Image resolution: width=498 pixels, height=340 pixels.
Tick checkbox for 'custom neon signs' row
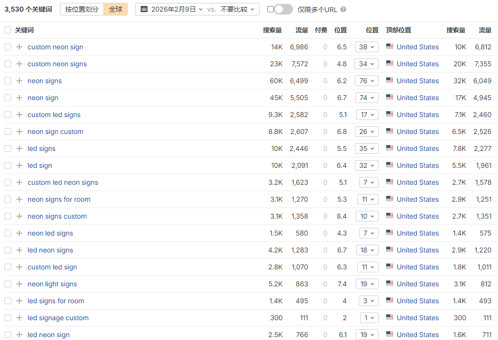(8, 64)
